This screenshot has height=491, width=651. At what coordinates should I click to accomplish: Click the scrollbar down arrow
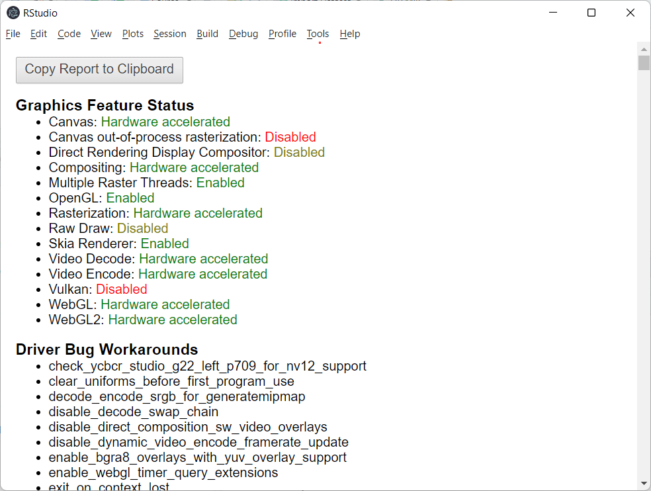644,484
